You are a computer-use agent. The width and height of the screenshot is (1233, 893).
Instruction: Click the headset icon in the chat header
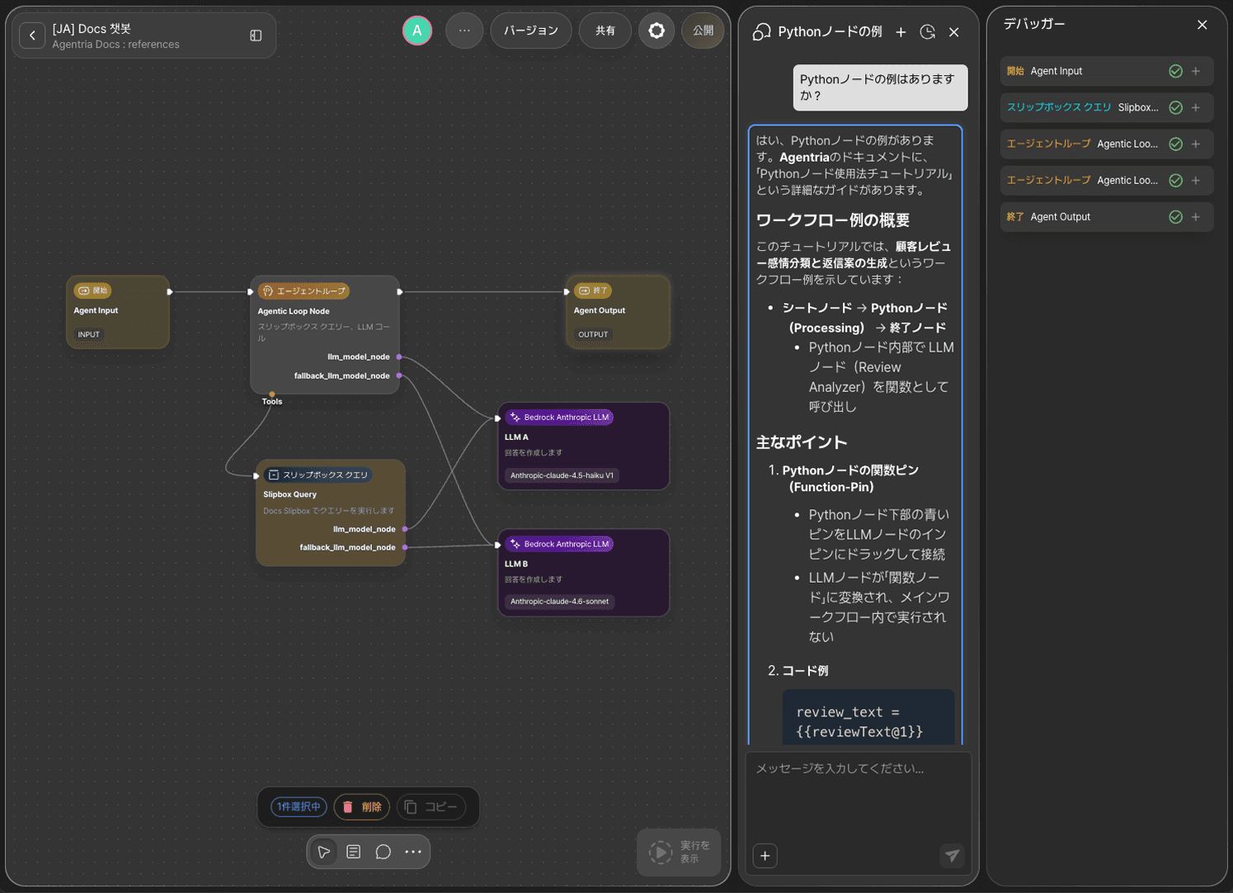click(762, 31)
